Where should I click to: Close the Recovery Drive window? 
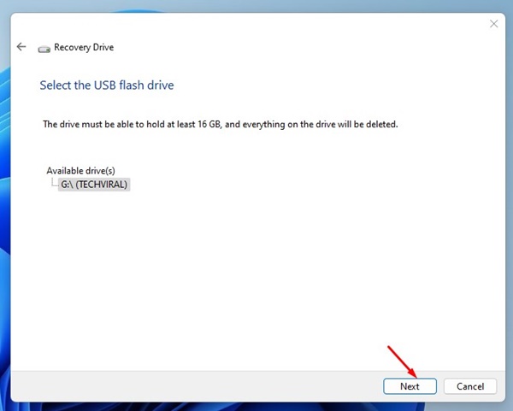point(493,24)
